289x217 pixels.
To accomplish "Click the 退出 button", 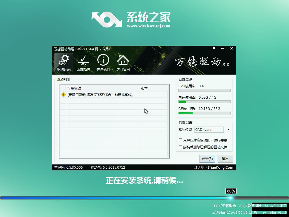I will click(225, 159).
